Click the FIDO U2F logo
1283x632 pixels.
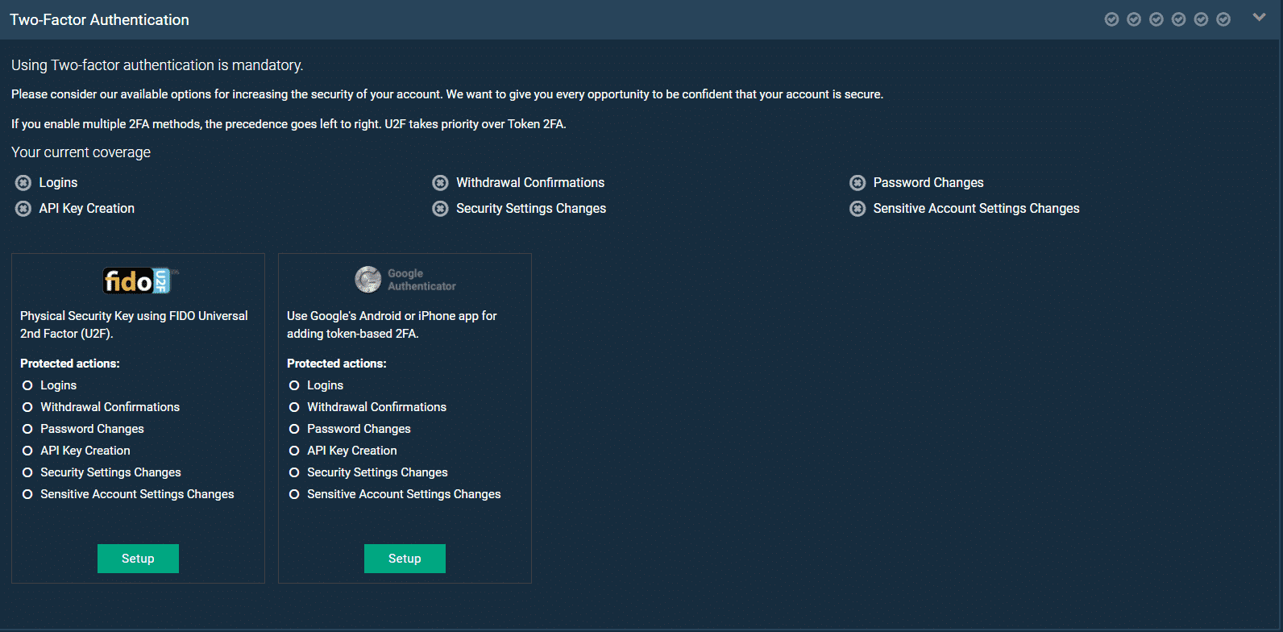click(x=139, y=281)
